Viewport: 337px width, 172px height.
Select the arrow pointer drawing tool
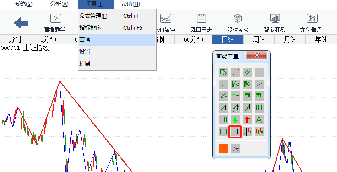[223, 72]
